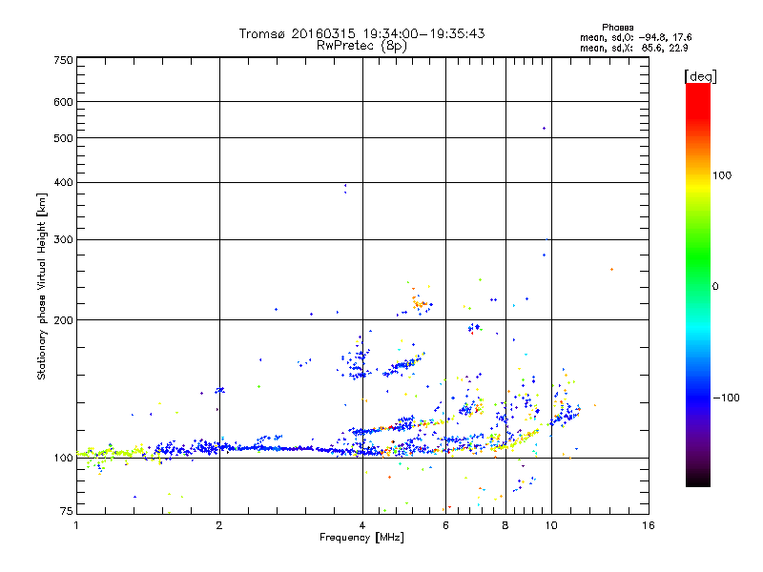
Task: Click the x-axis '2' tick label
Action: pyautogui.click(x=219, y=525)
